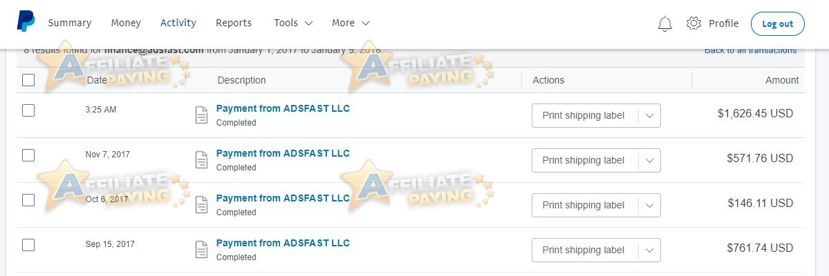829x276 pixels.
Task: Expand actions dropdown arrow for $146.11 row
Action: coord(650,206)
